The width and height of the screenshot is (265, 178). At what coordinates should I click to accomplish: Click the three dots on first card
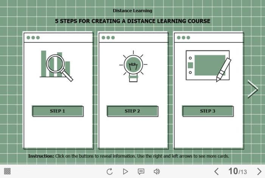click(x=33, y=37)
